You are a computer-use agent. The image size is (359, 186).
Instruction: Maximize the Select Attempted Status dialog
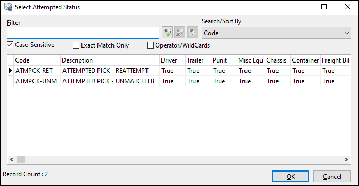pos(324,7)
